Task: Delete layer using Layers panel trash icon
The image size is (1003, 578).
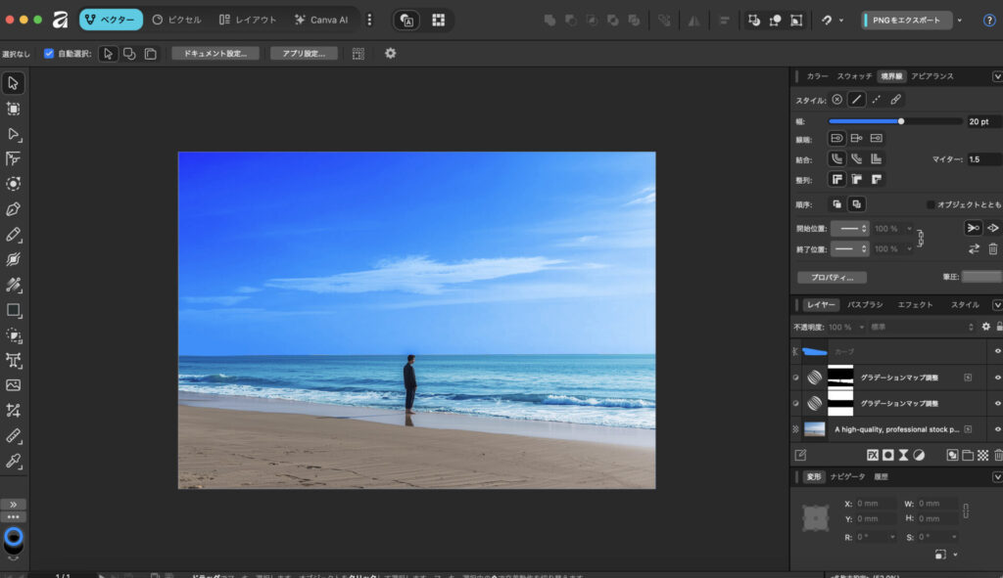Action: 998,455
